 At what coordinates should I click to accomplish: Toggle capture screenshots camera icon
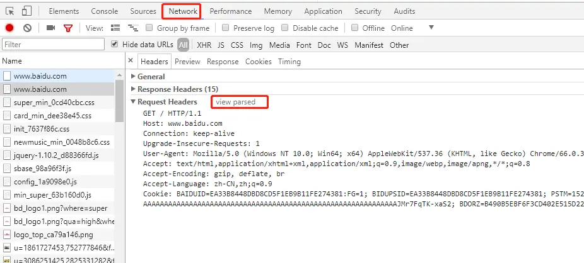click(x=50, y=28)
